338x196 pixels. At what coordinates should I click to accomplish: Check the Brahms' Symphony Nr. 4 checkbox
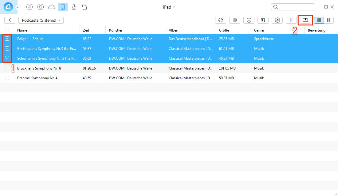[x=7, y=78]
